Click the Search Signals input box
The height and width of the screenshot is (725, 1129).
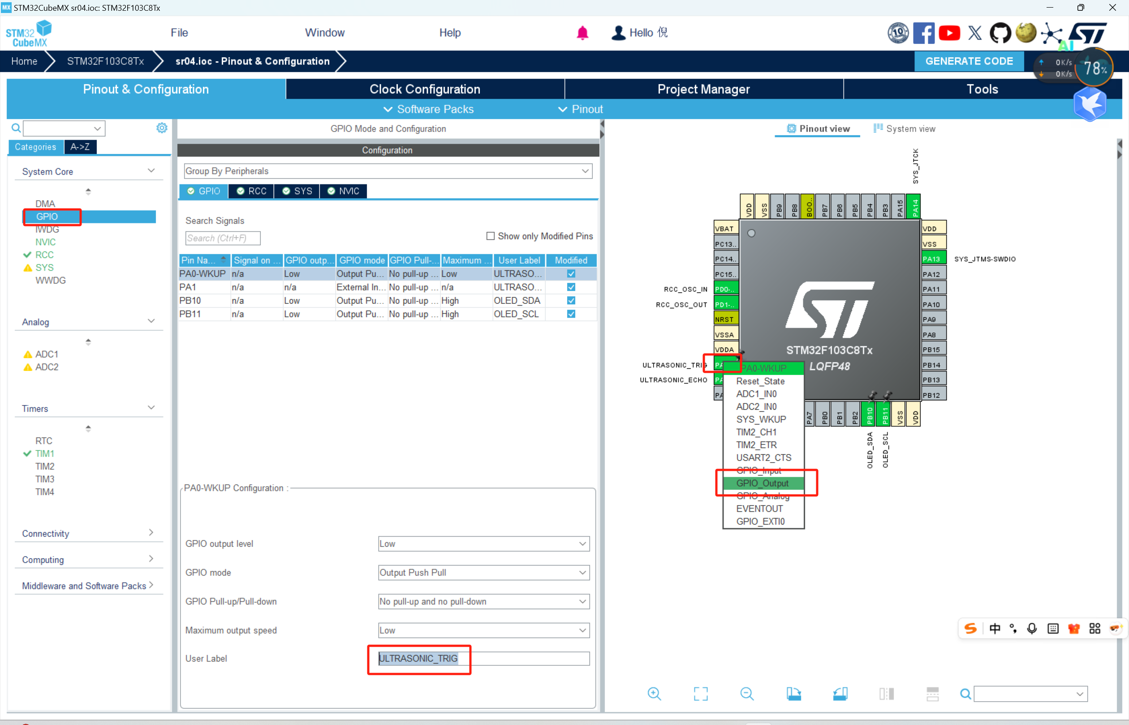click(222, 238)
